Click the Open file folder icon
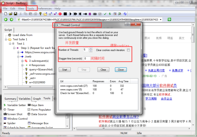 coord(11,14)
